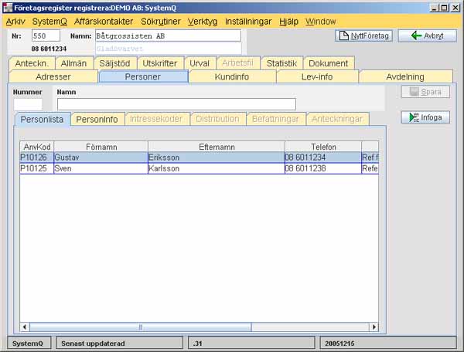
Task: Click the Nr field containing 550
Action: [46, 36]
